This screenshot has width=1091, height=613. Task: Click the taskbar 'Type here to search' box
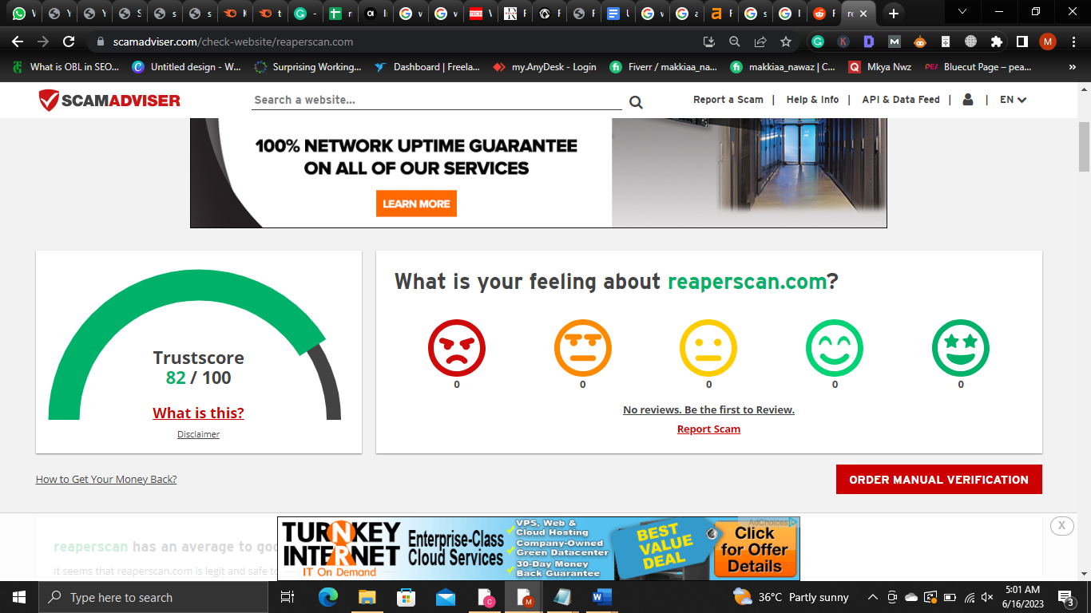[x=153, y=597]
